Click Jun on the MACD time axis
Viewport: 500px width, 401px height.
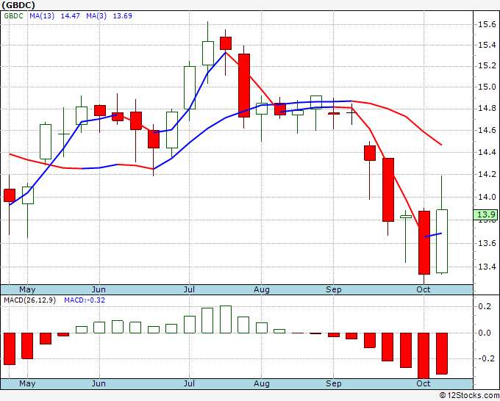(x=99, y=383)
